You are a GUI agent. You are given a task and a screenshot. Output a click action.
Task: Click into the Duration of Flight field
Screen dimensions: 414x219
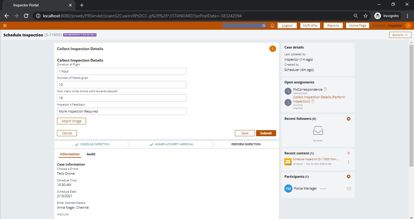pyautogui.click(x=122, y=71)
